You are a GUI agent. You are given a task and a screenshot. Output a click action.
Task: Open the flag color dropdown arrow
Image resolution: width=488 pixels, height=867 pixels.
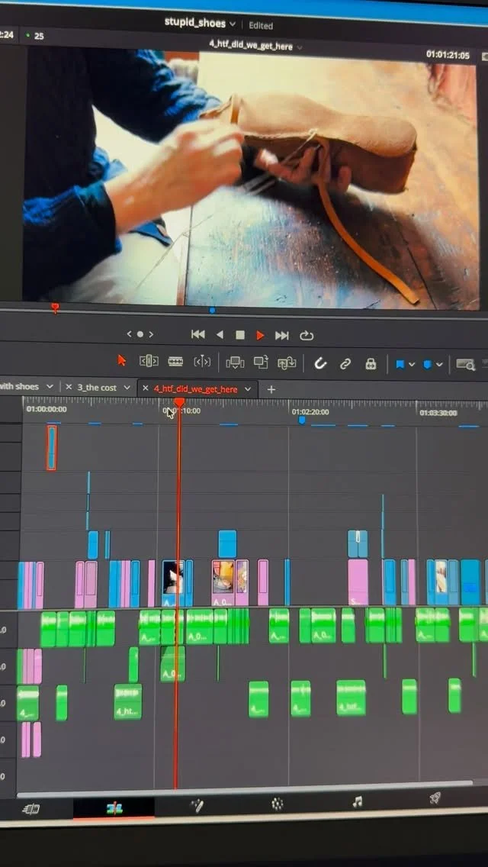click(412, 365)
